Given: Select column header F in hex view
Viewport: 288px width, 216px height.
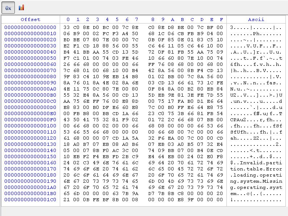Looking at the screenshot, I should [221, 20].
